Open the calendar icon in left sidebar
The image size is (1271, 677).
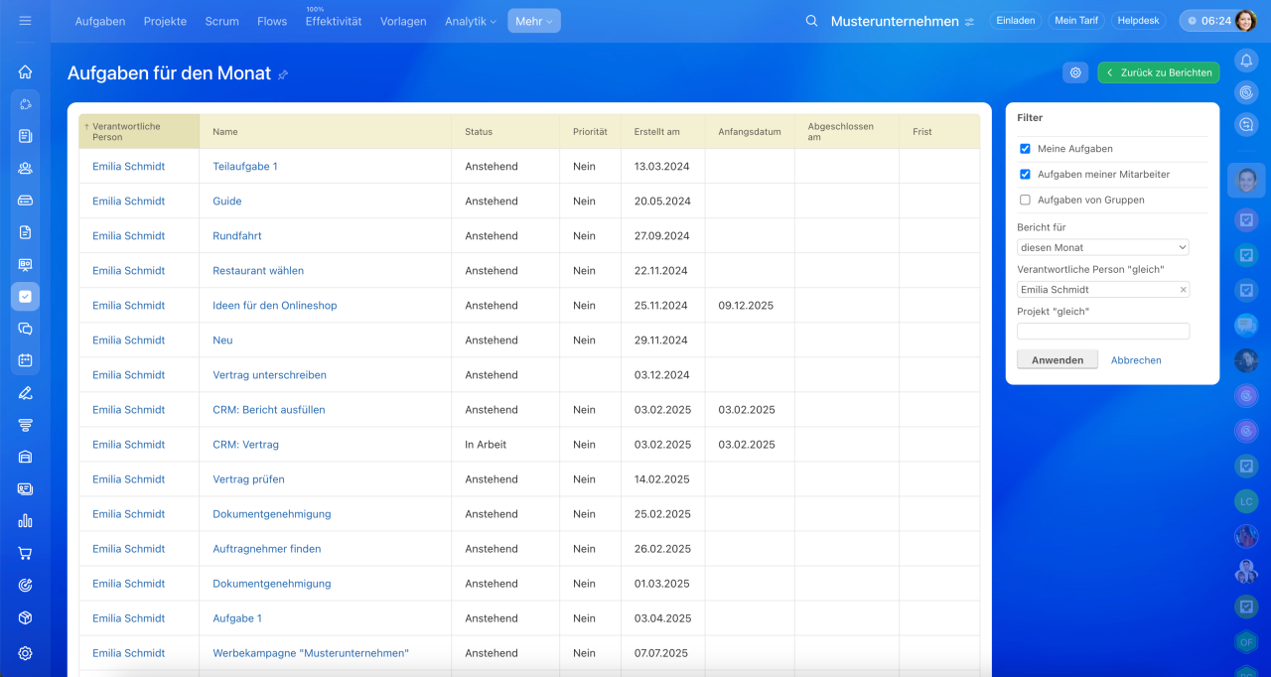[25, 360]
